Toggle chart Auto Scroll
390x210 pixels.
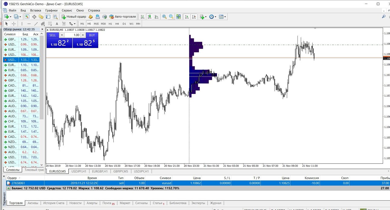187,17
